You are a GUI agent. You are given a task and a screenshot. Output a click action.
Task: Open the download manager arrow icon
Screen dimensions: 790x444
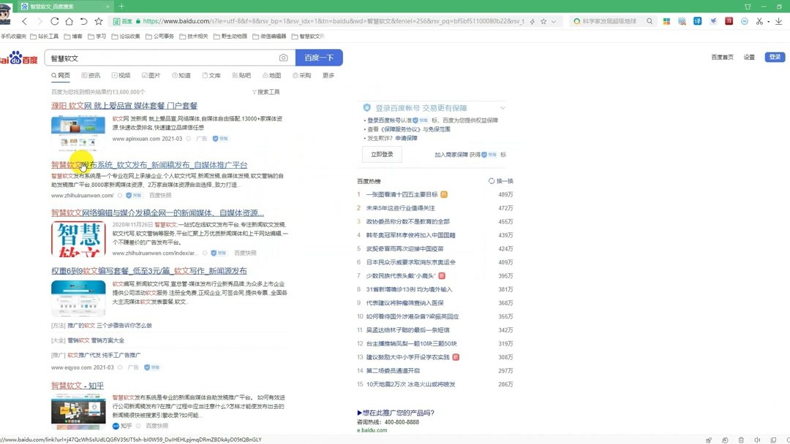point(778,21)
